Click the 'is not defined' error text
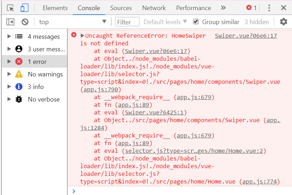292x195 pixels. click(x=104, y=43)
